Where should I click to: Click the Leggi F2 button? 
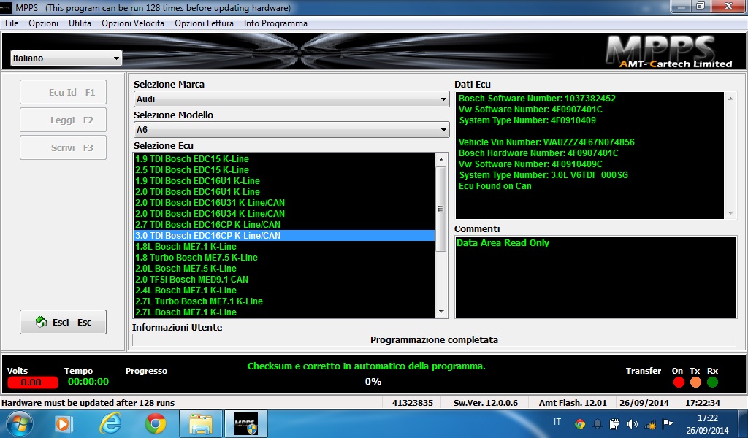pyautogui.click(x=63, y=120)
